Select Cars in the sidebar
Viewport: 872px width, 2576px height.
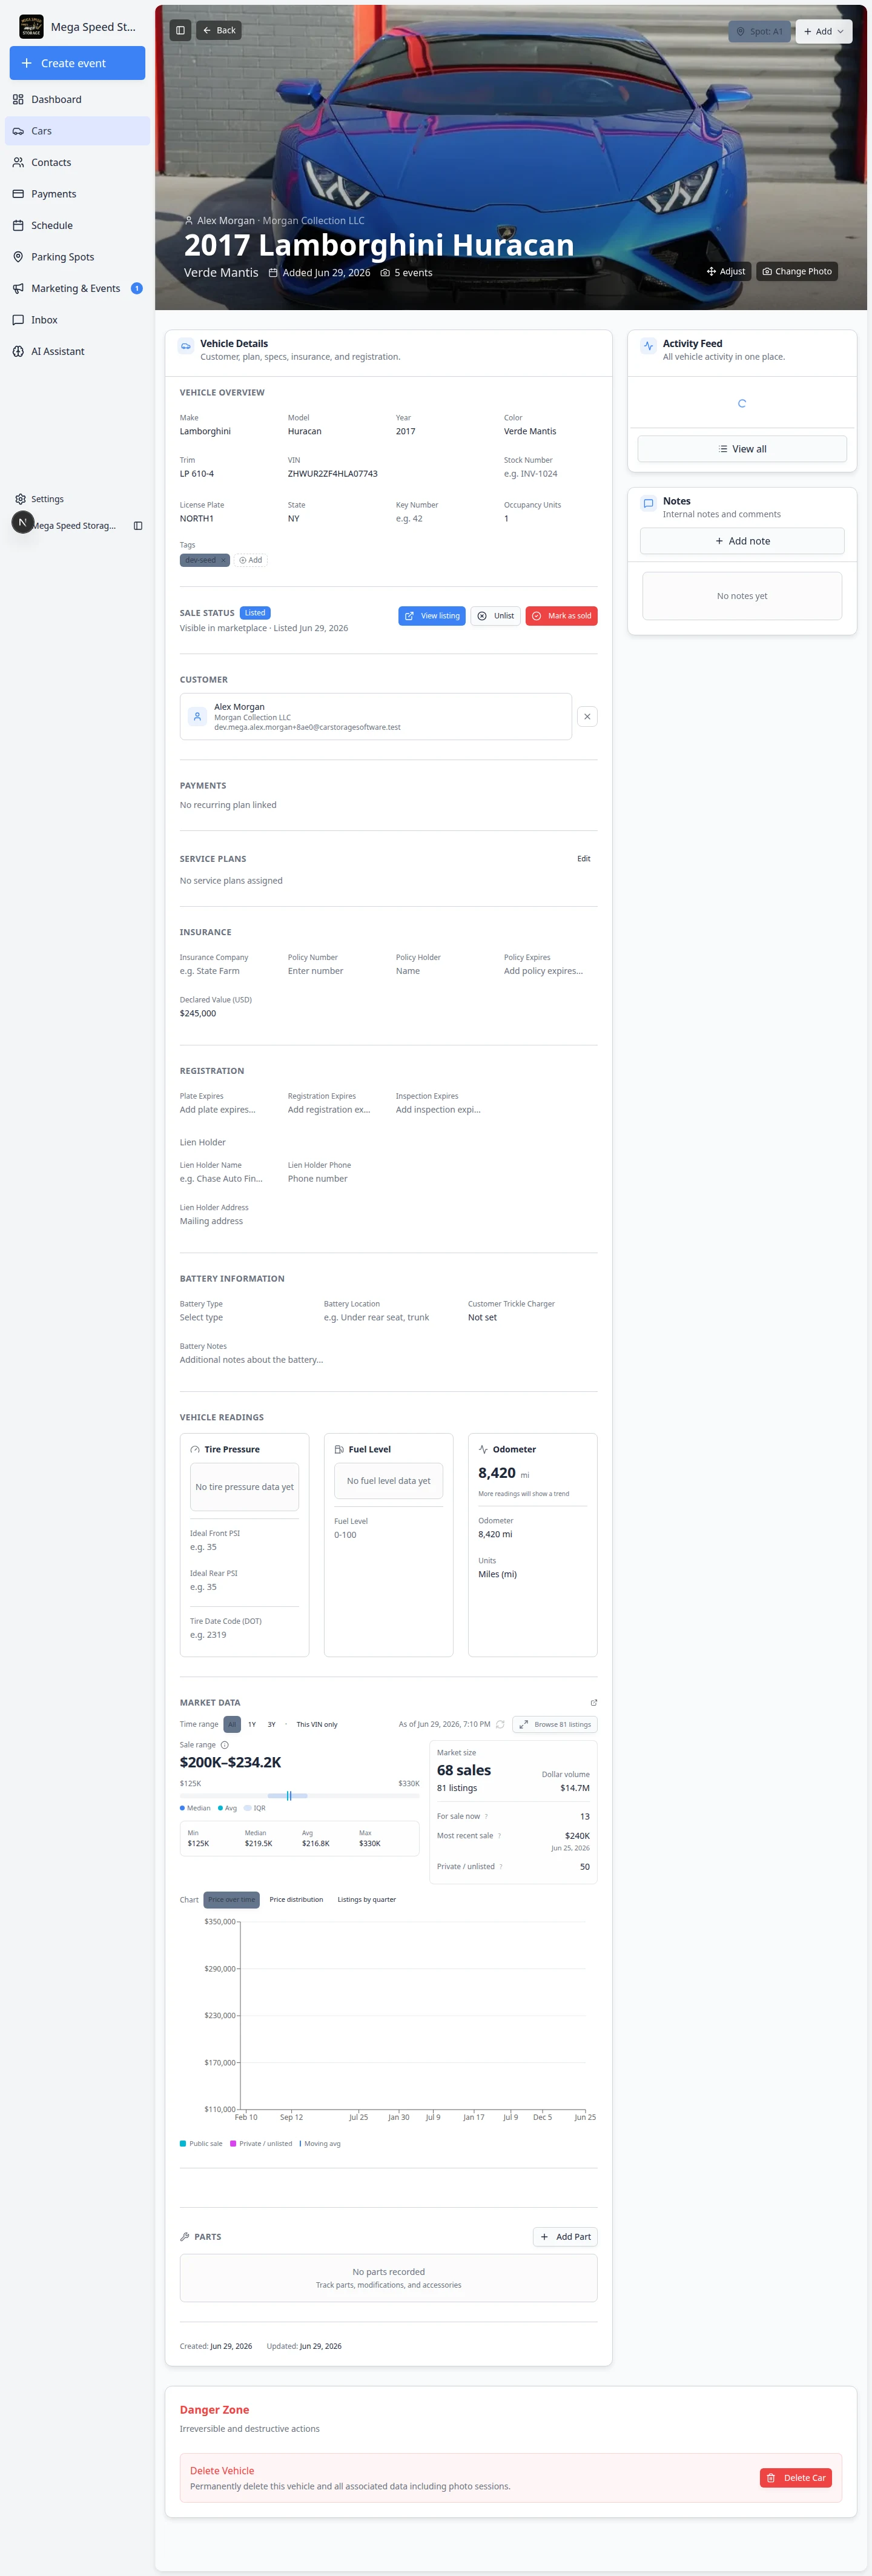[77, 131]
